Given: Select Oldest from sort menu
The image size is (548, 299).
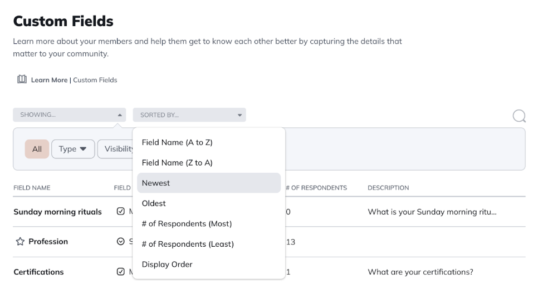Looking at the screenshot, I should pyautogui.click(x=154, y=203).
